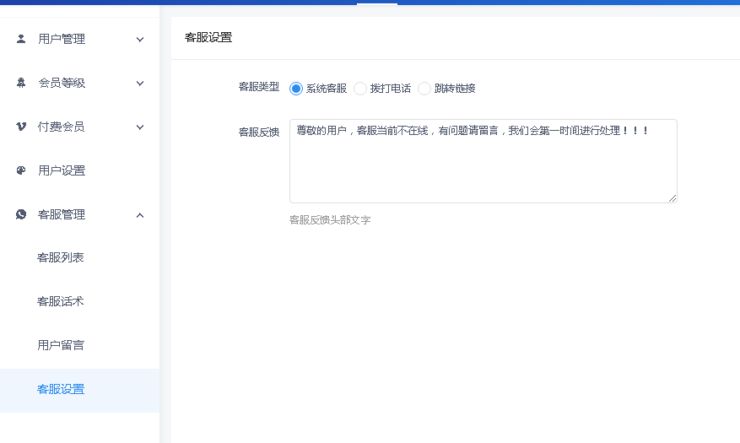Choose the 拨打电话 radio option
Screen dimensions: 740x443
[x=360, y=88]
